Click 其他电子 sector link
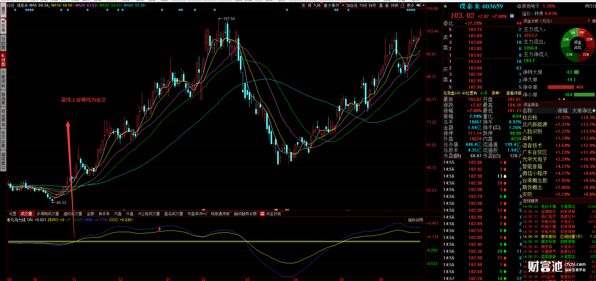This screenshot has height=281, width=596. (531, 6)
